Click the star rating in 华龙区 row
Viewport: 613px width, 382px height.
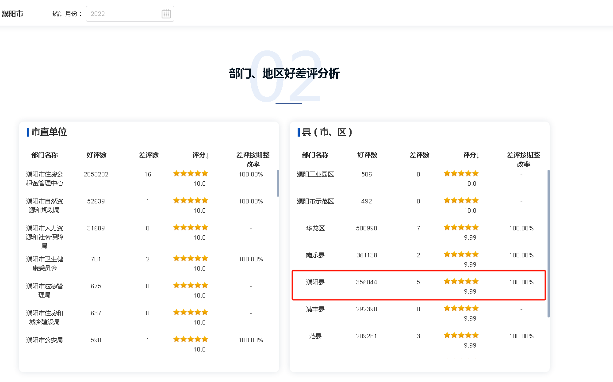(461, 227)
